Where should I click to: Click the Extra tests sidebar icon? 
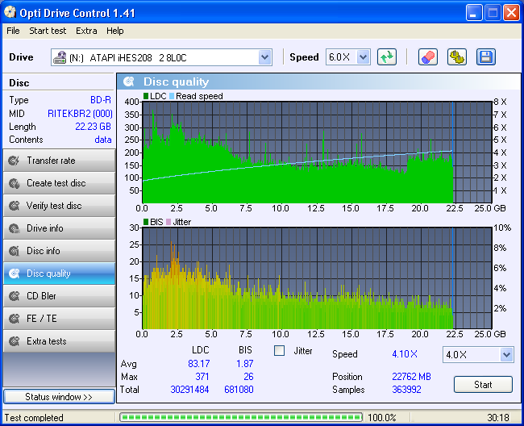coord(14,341)
